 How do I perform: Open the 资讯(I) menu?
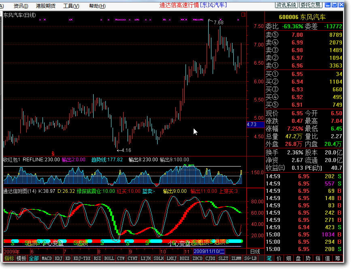[x=21, y=6]
